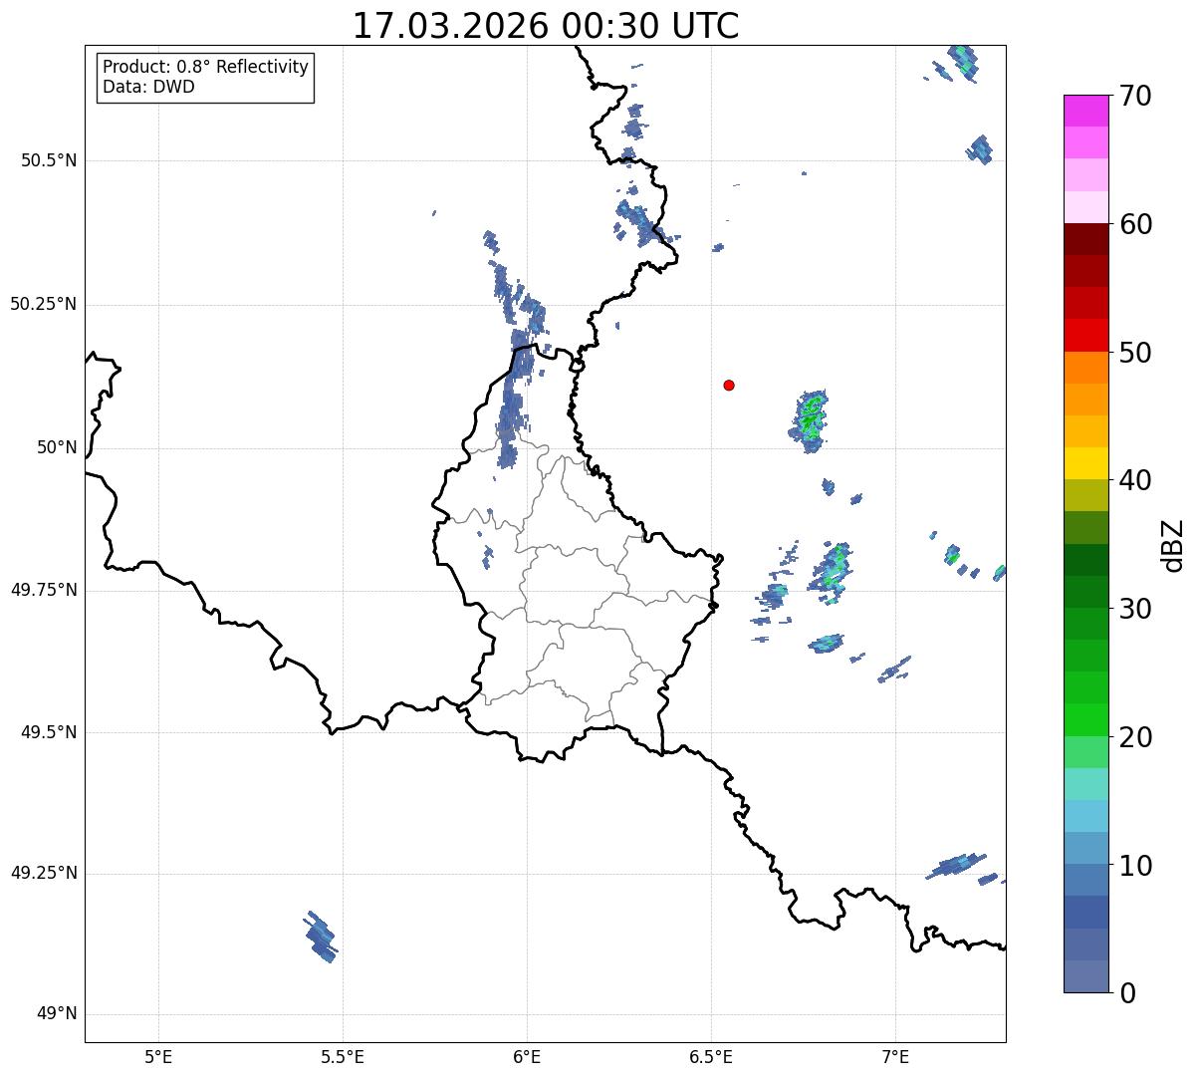Click the '5.5°E' longitude label
Viewport: 1197px width, 1077px height.
tap(343, 1056)
